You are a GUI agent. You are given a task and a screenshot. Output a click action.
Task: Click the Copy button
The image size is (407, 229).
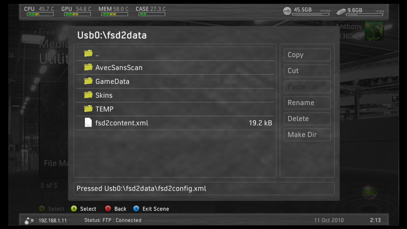coord(307,55)
